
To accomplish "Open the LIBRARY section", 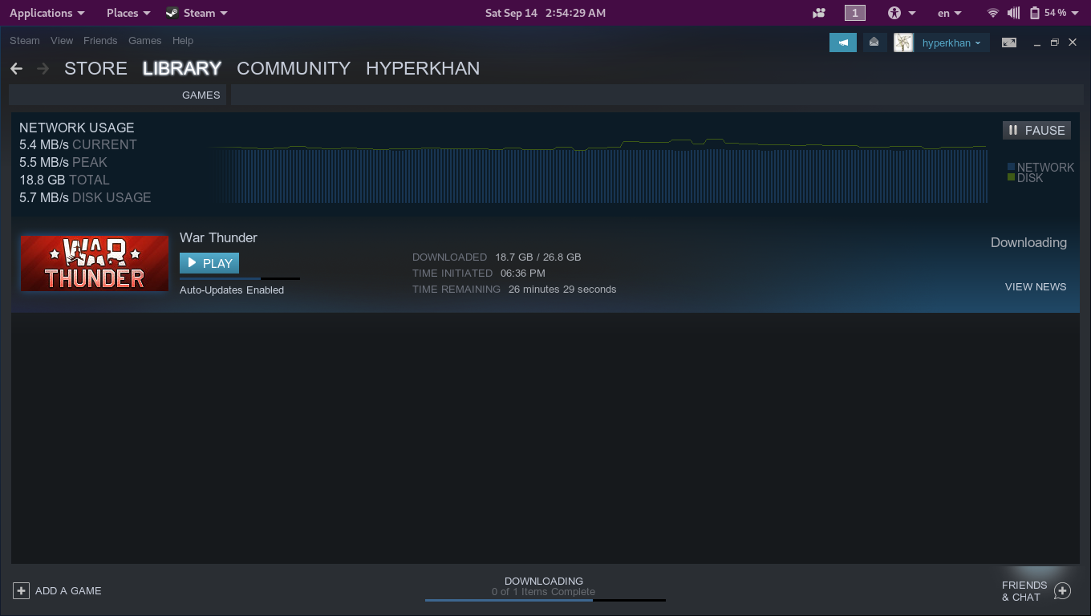I will (x=182, y=68).
